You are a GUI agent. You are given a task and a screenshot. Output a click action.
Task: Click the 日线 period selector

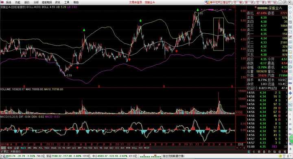click(x=241, y=144)
